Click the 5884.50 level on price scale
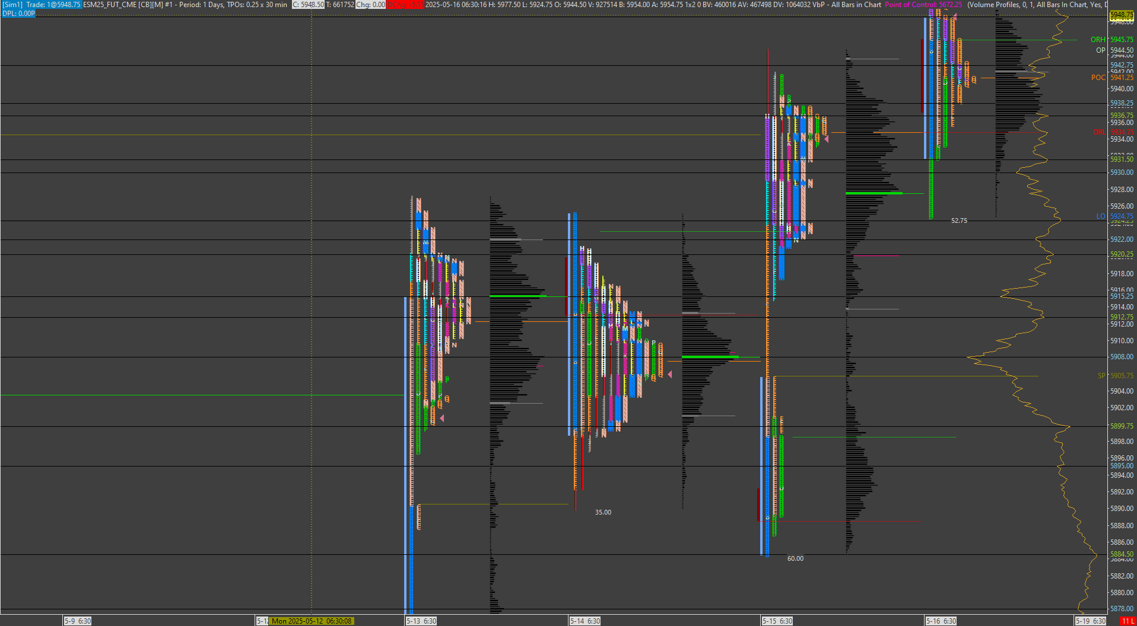Image resolution: width=1137 pixels, height=626 pixels. click(1122, 554)
